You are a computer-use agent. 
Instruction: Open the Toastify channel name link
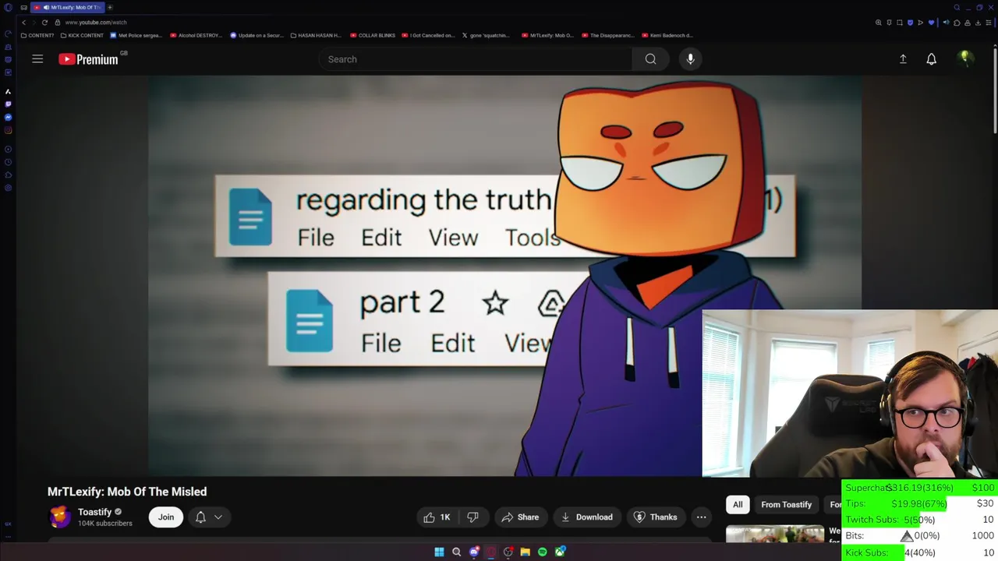click(95, 512)
